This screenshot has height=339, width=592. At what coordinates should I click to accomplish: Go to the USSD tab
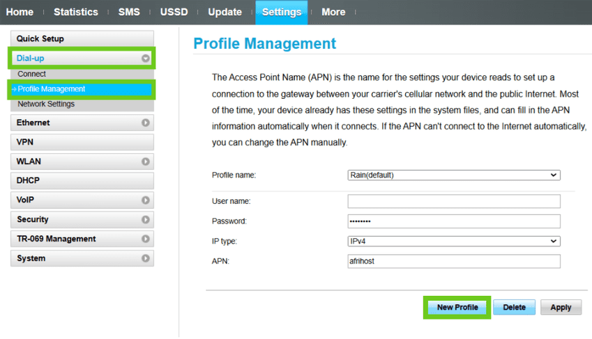click(174, 12)
